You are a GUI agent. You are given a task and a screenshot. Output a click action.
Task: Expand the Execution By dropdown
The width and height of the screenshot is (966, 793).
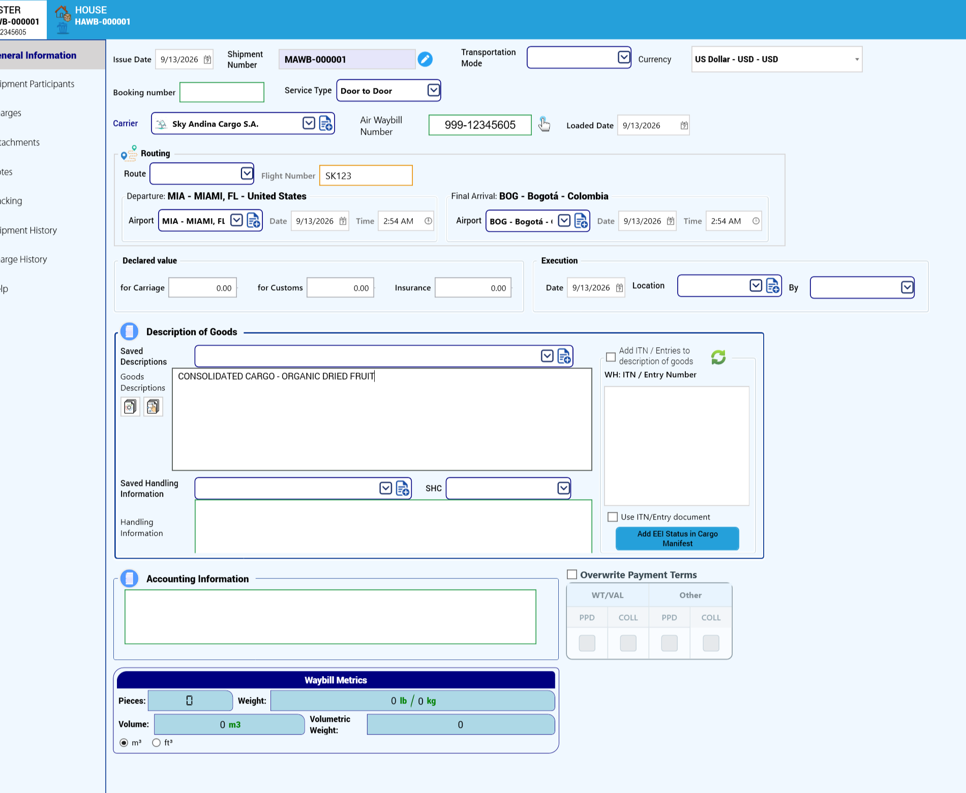click(x=907, y=288)
